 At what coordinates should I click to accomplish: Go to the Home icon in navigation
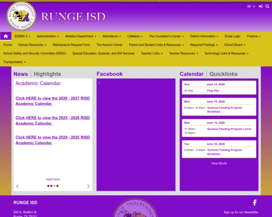point(6,36)
